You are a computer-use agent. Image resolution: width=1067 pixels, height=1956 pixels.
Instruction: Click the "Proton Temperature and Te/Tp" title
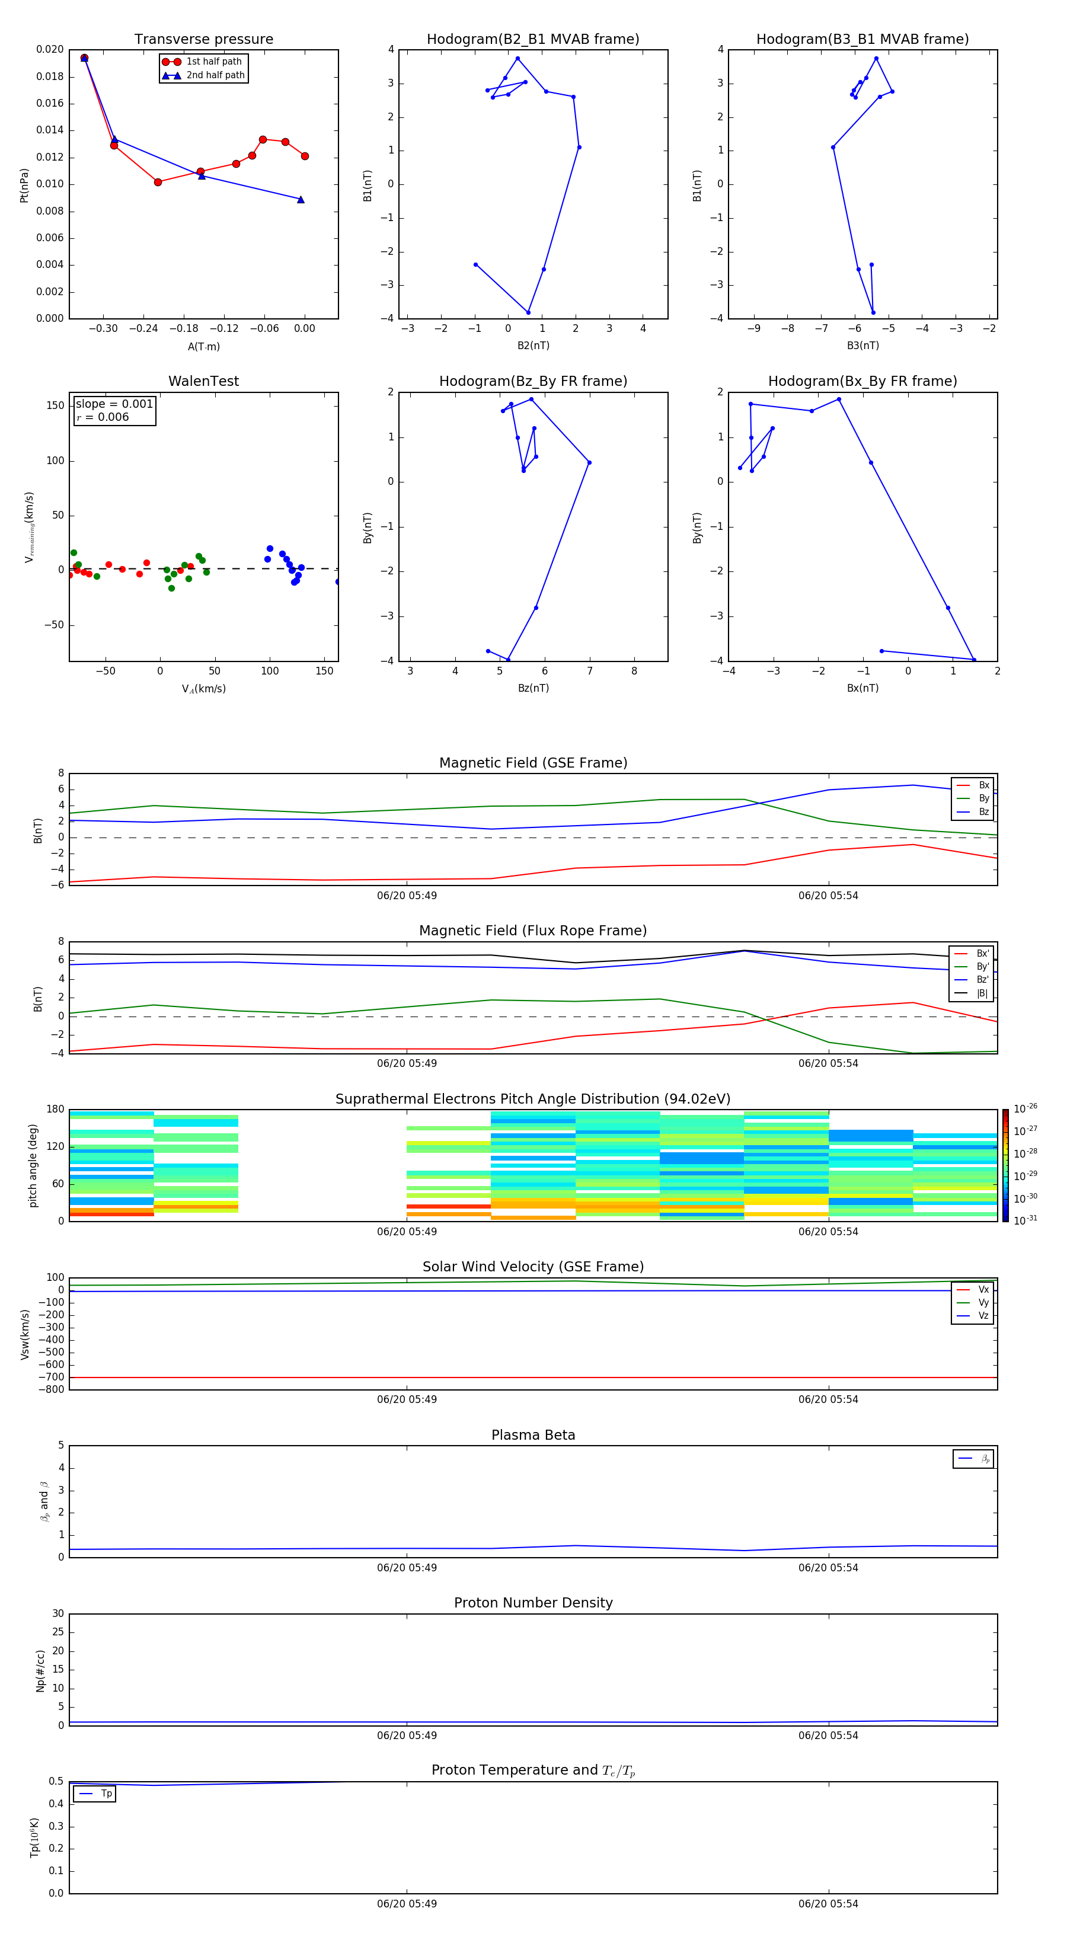click(x=533, y=1770)
